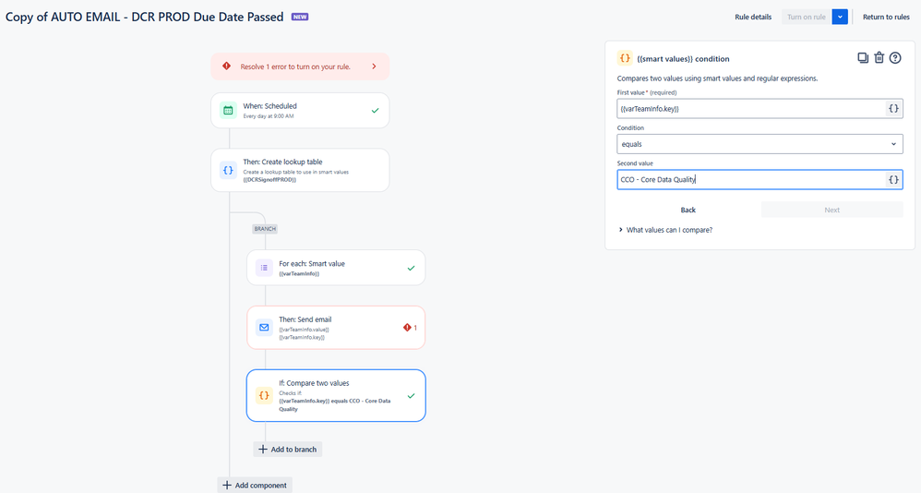The width and height of the screenshot is (921, 493).
Task: Open the Condition equals dropdown
Action: pos(760,144)
